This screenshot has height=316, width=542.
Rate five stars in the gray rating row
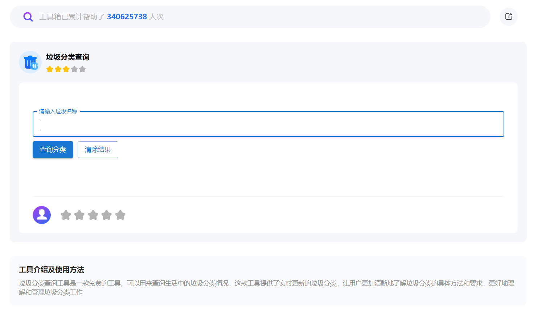[x=120, y=215]
